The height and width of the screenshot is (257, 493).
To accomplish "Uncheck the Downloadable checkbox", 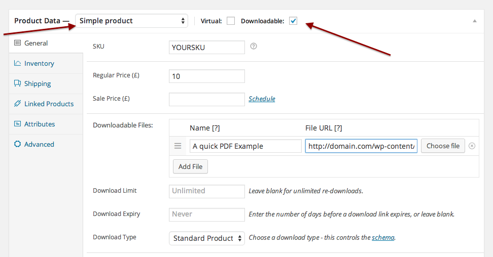I will click(293, 21).
